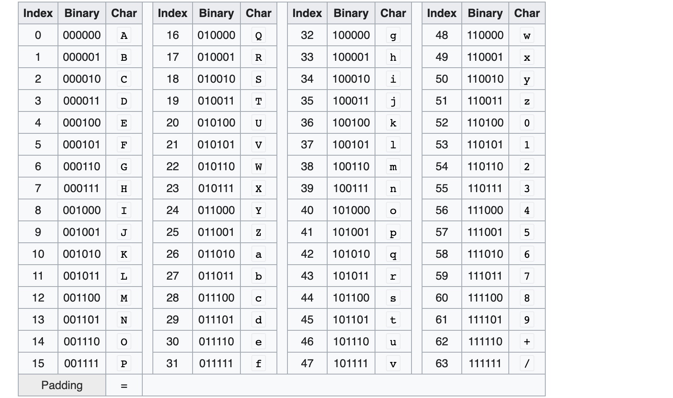
Task: Click binary value 010110
Action: [216, 167]
